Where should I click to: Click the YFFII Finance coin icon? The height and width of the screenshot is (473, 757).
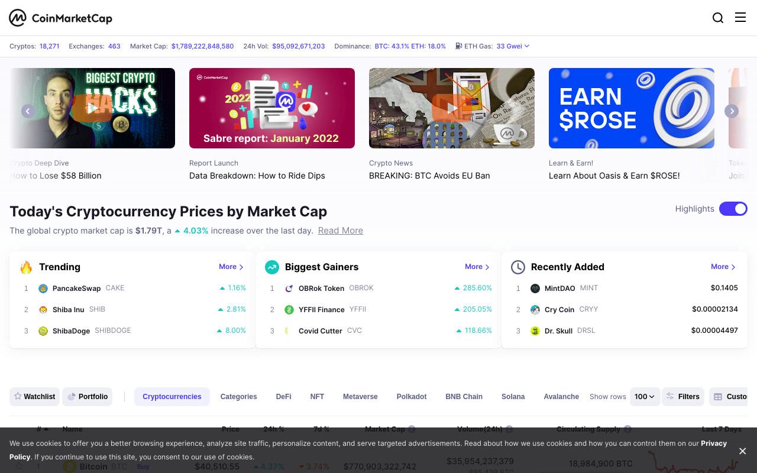pos(289,310)
